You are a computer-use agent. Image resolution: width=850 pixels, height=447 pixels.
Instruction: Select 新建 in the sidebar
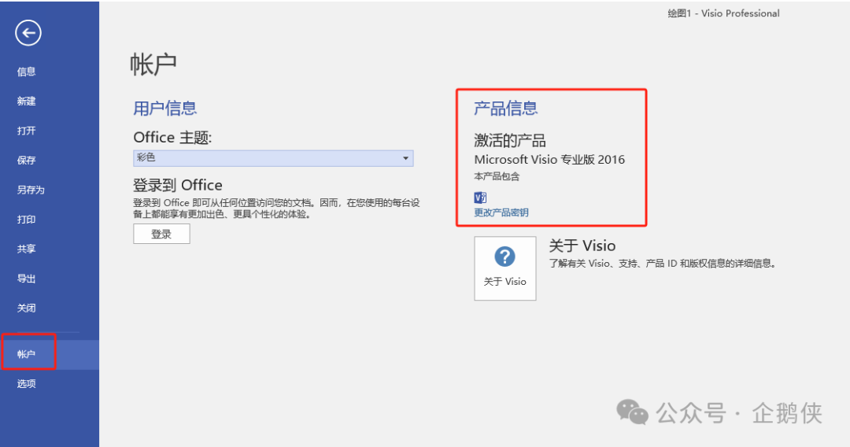(26, 102)
